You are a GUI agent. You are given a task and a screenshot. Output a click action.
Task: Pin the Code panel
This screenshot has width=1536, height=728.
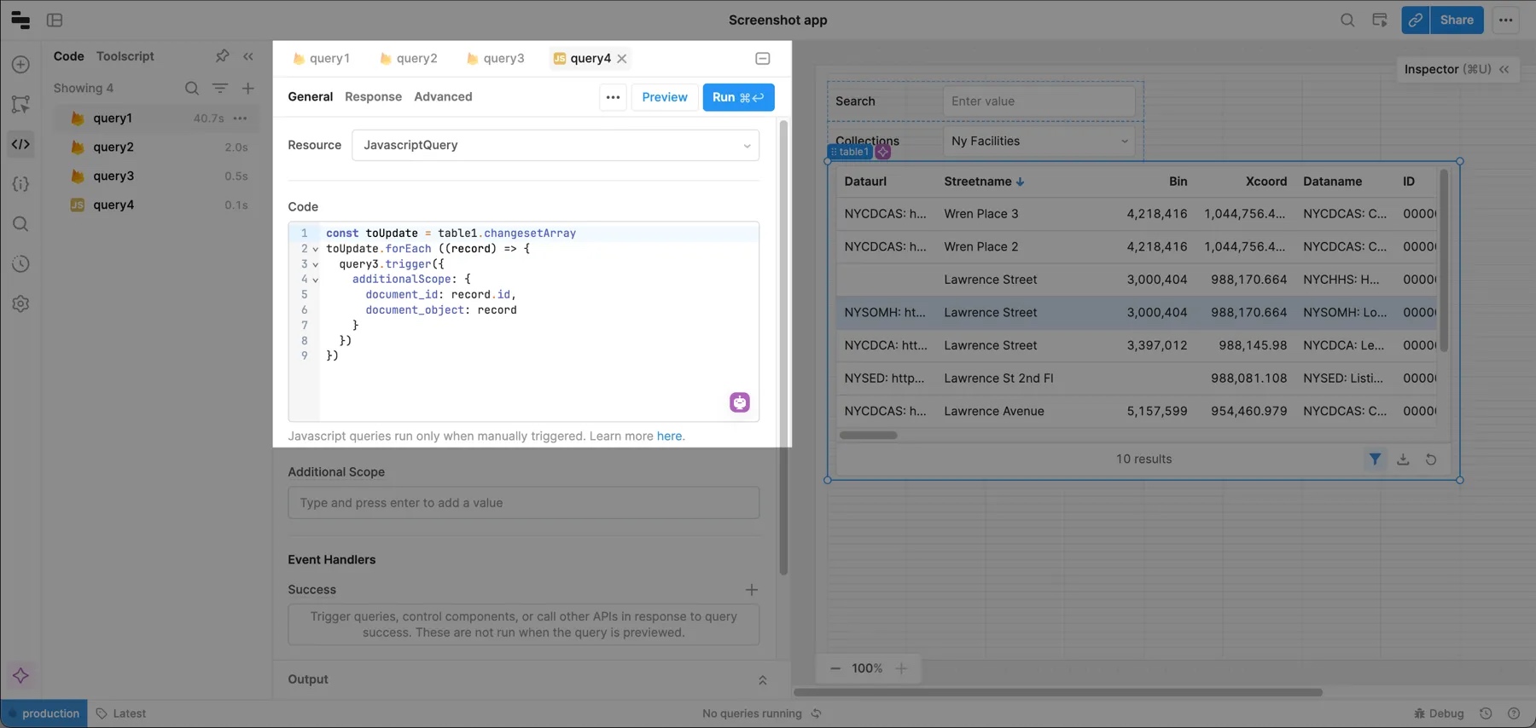[x=222, y=56]
